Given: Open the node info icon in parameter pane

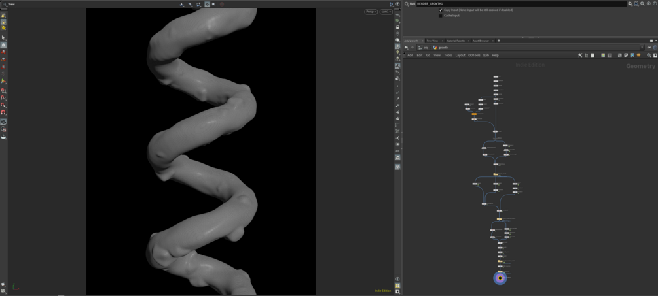Looking at the screenshot, I should point(649,3).
